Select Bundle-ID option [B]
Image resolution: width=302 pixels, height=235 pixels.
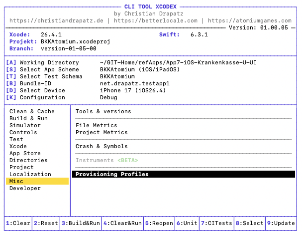coord(29,83)
